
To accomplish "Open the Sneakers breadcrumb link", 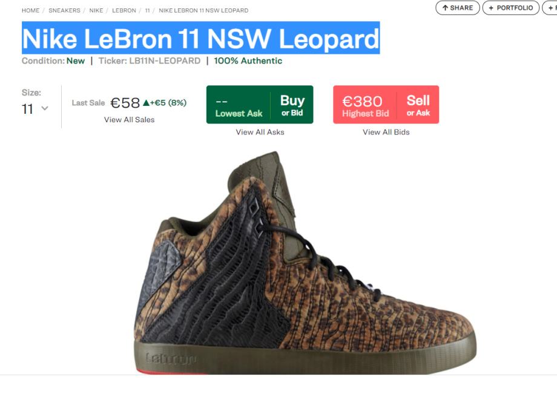I will 64,11.
